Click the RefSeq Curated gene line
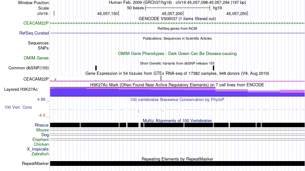The image size is (305, 171). (178, 33)
